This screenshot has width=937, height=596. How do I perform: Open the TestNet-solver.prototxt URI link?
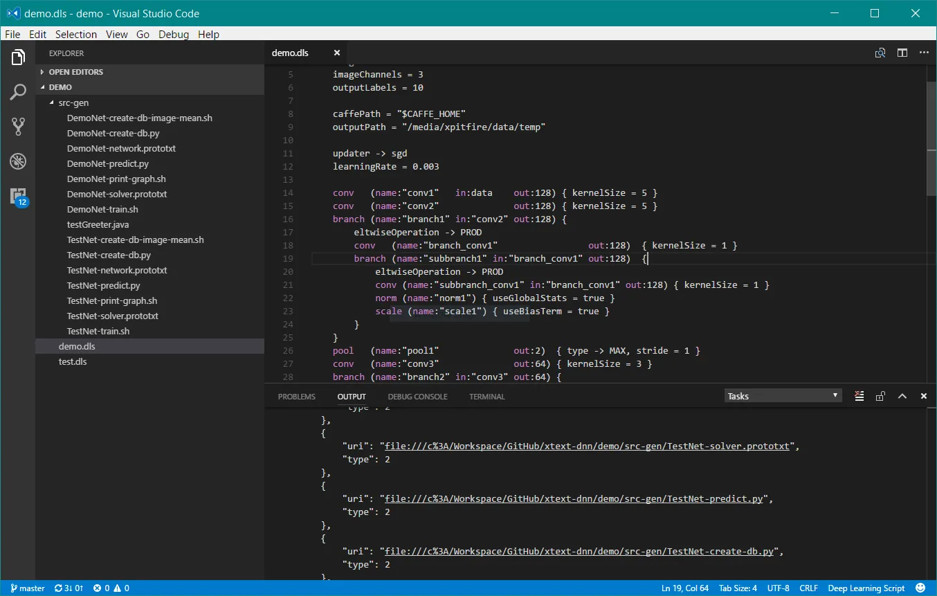(587, 446)
